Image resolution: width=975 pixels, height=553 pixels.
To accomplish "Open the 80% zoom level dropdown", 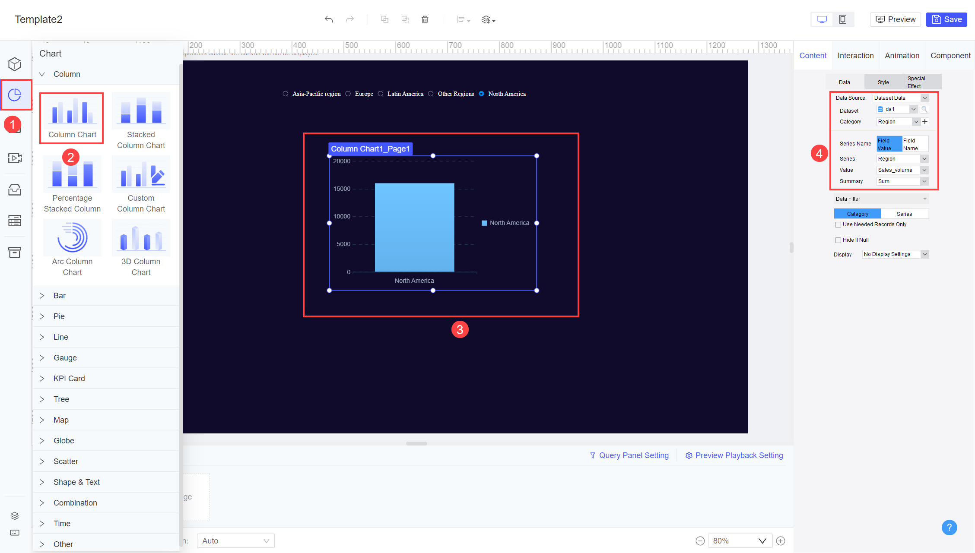I will click(x=740, y=541).
